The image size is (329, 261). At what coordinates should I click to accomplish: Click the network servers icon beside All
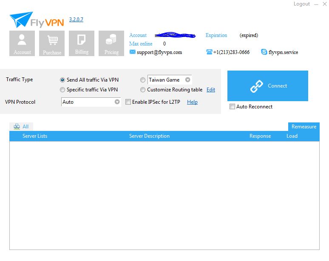pos(17,127)
